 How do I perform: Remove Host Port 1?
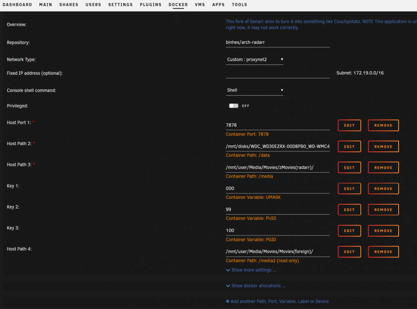(383, 126)
